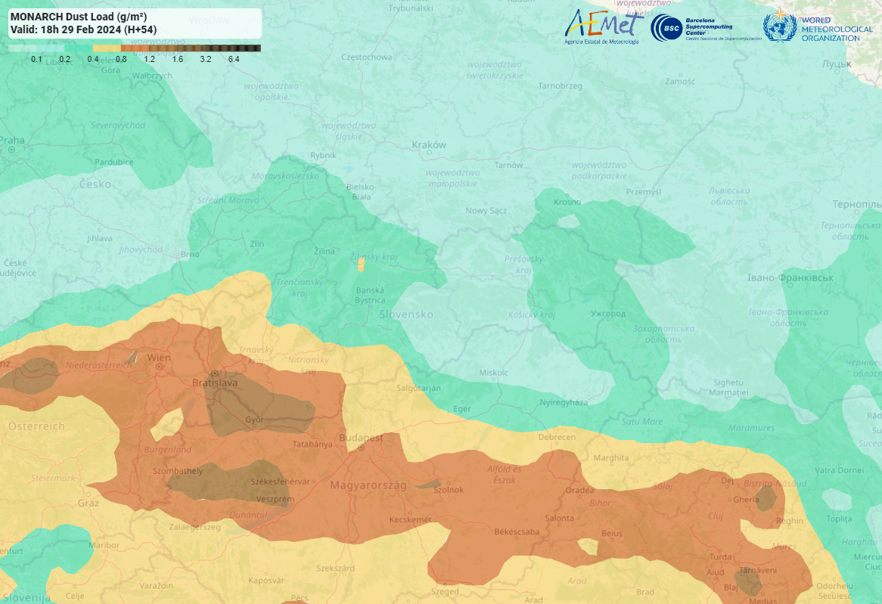Click the AEMET agency logo

coord(603,26)
